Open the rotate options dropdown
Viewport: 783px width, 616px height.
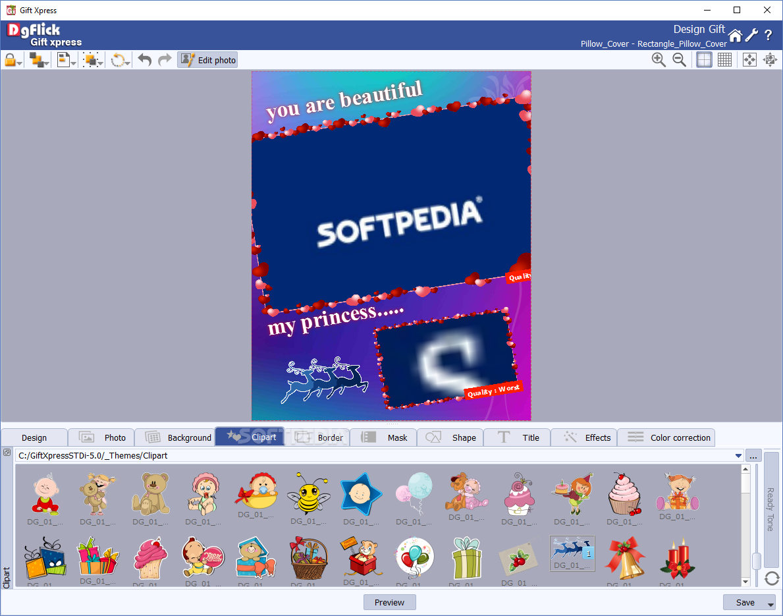(x=120, y=60)
